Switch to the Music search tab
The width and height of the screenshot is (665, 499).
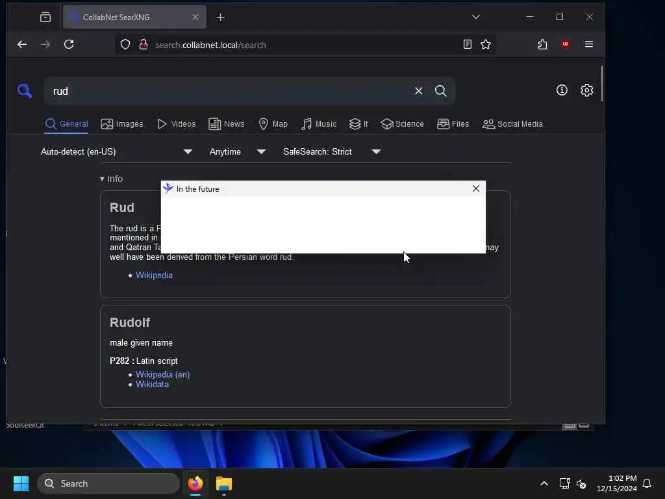(x=319, y=124)
